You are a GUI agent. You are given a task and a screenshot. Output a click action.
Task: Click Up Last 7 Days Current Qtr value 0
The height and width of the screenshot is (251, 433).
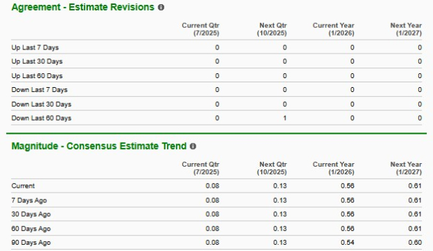coord(217,47)
